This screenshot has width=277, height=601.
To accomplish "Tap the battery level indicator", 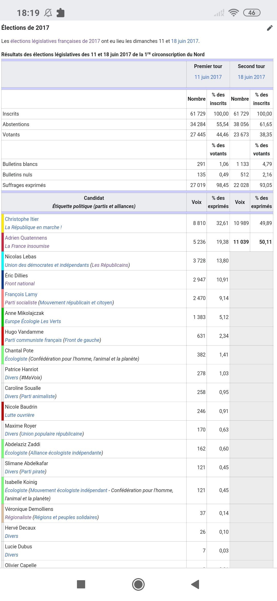I will [251, 13].
